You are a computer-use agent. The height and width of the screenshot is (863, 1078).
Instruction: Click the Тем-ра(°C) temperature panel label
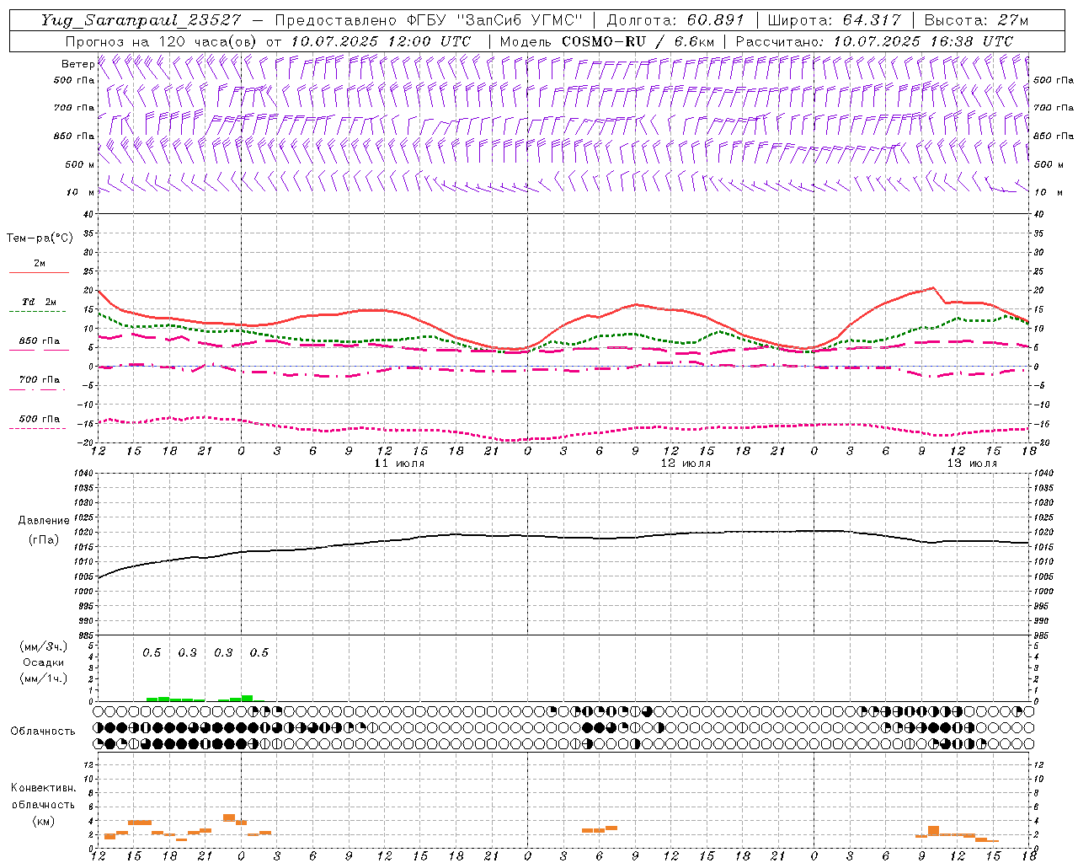(x=40, y=239)
